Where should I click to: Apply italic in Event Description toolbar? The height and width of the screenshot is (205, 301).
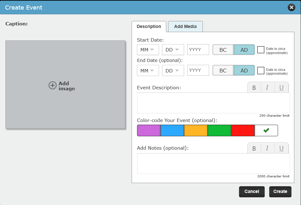coord(267,88)
